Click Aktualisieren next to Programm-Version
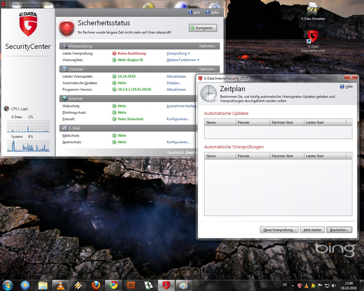Screen dimensions: 364x291 (176, 90)
